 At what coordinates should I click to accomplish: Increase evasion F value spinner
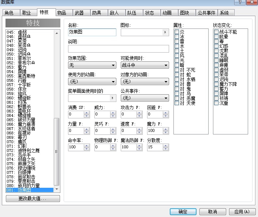[165, 113]
